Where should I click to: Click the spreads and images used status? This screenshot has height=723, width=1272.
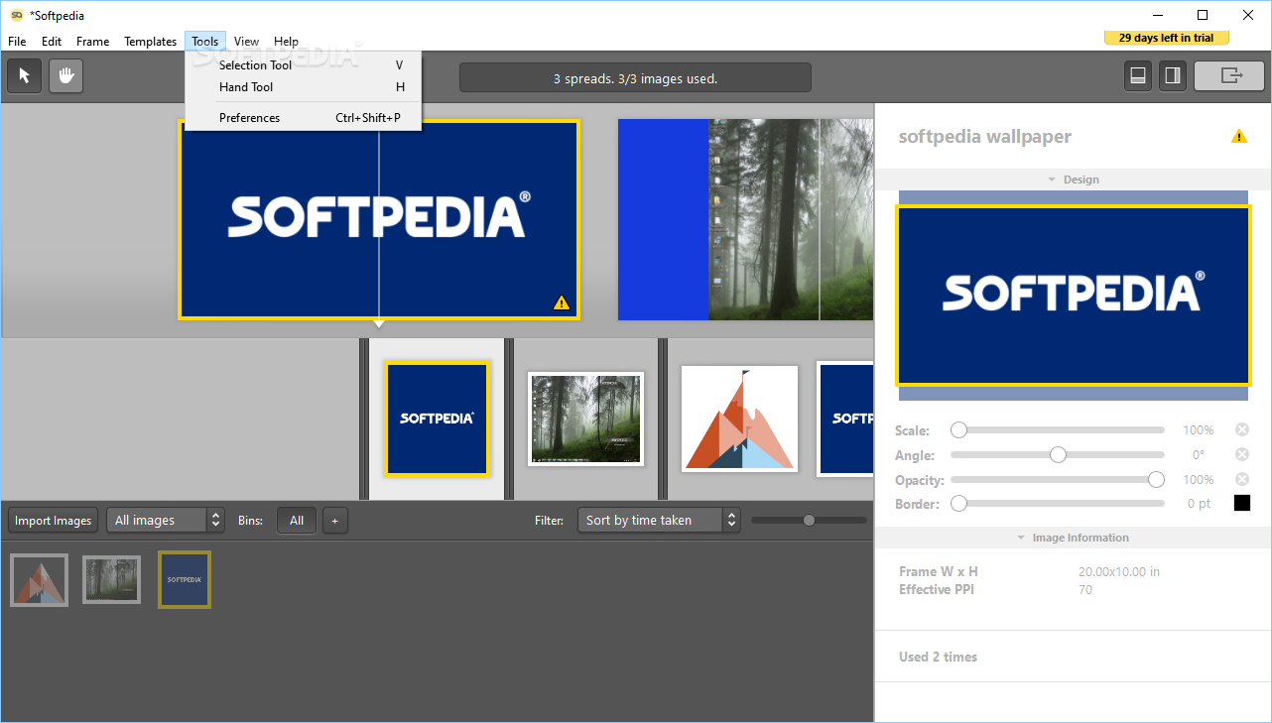(635, 78)
